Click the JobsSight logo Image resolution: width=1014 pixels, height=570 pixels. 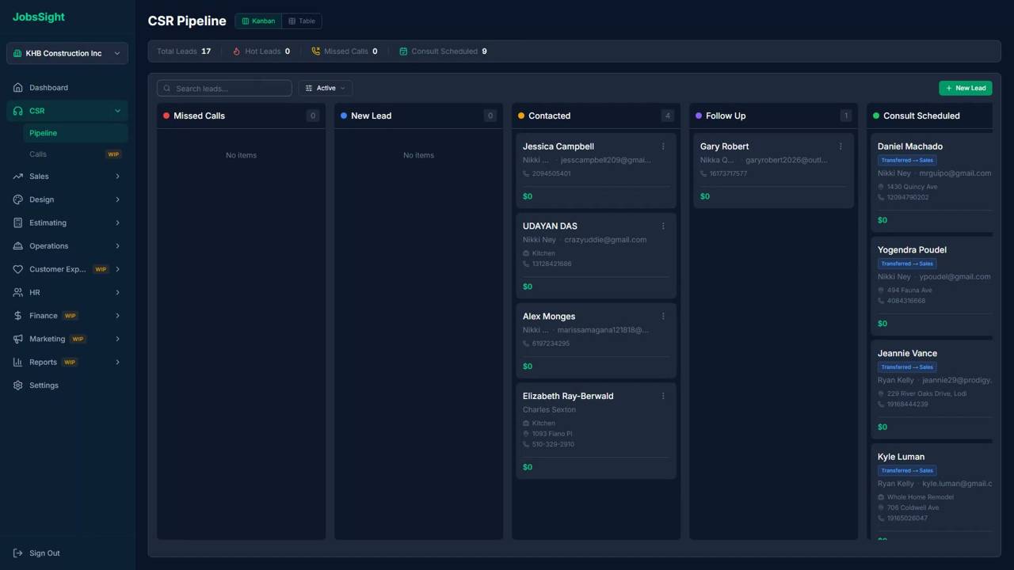pos(39,17)
